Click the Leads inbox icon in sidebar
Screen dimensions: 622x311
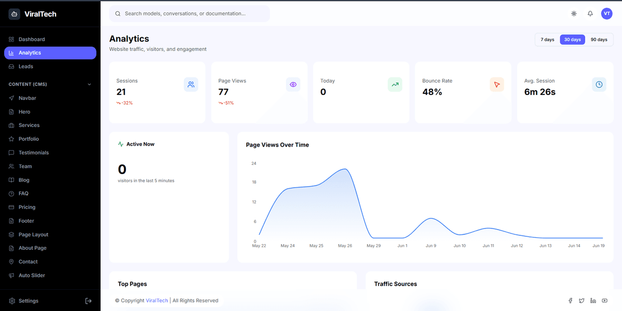(11, 66)
